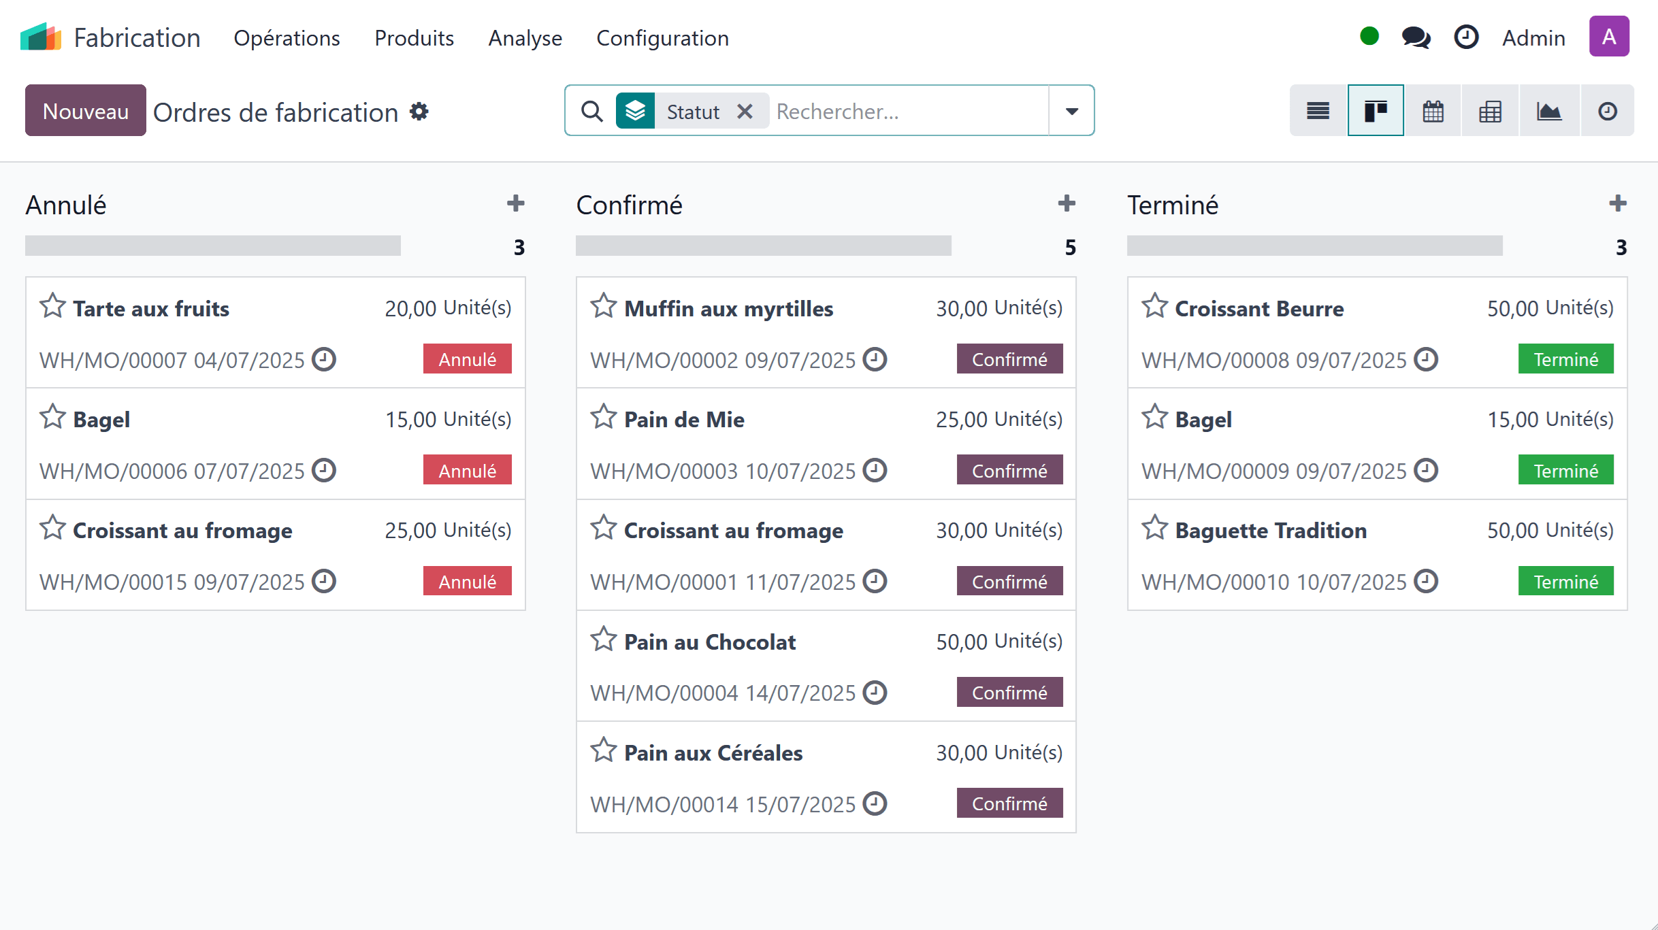Switch to list view
The height and width of the screenshot is (930, 1658).
1318,111
